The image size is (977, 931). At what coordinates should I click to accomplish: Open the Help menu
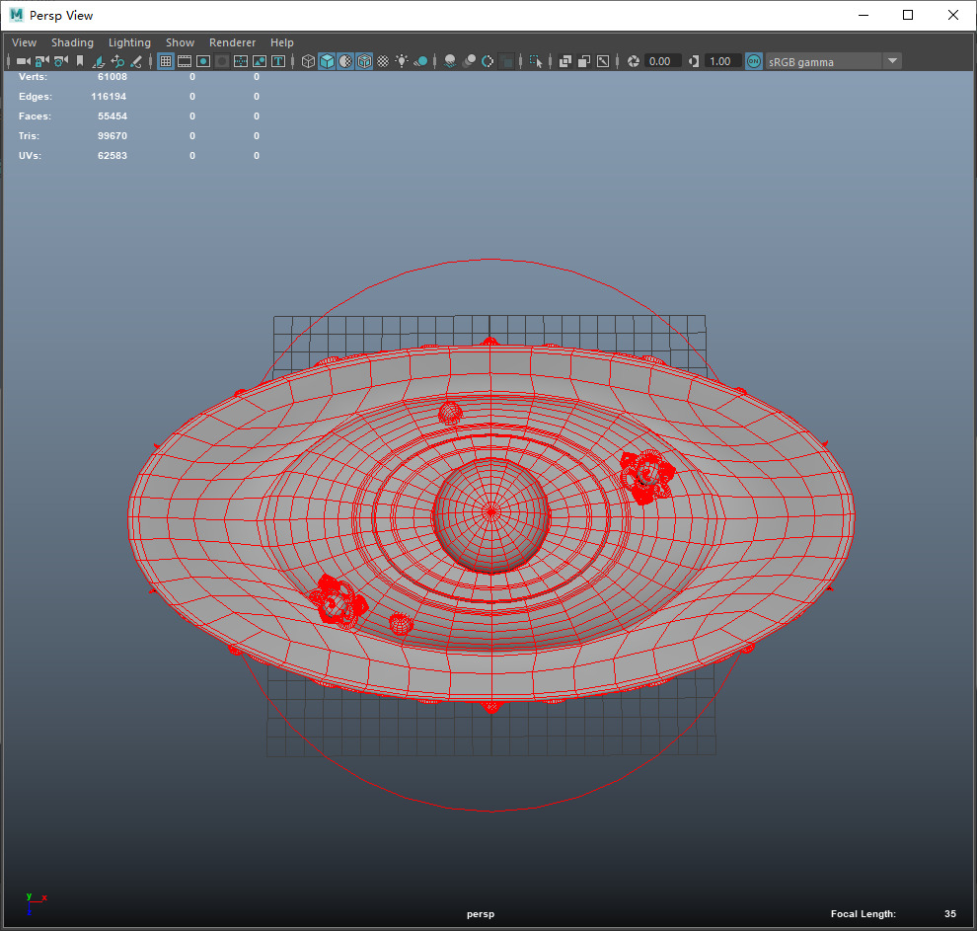281,42
